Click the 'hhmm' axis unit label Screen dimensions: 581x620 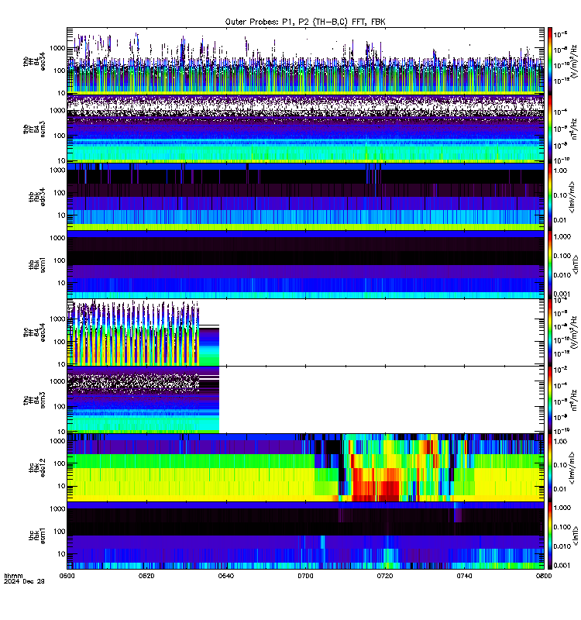pyautogui.click(x=13, y=576)
